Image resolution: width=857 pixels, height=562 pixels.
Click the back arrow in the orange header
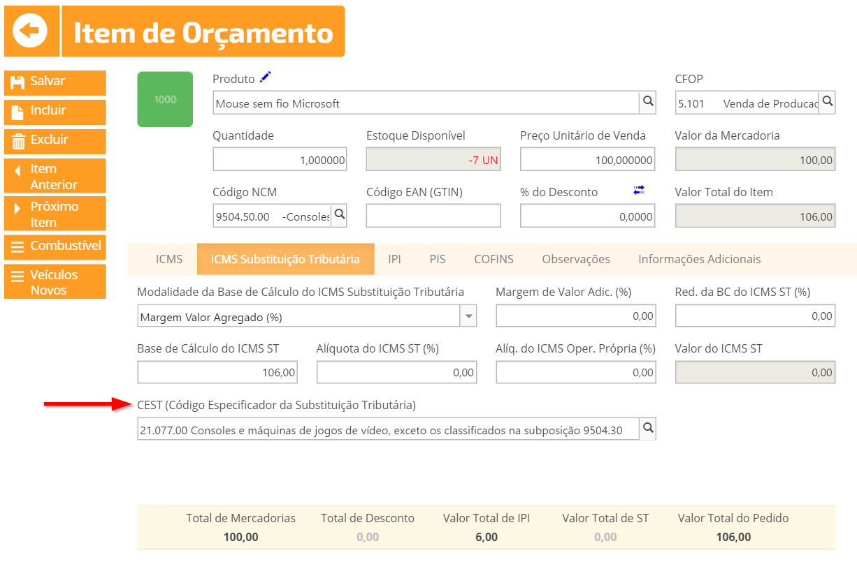[x=31, y=31]
